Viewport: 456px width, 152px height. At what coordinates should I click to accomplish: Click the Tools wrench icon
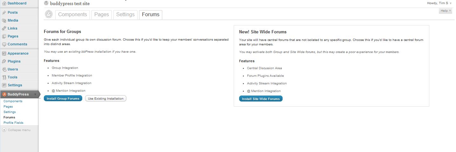click(x=4, y=77)
